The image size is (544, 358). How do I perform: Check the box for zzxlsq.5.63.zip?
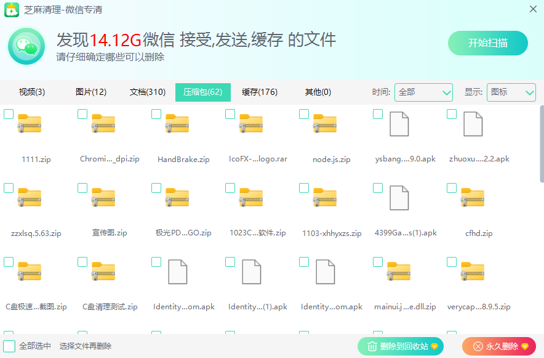pos(9,188)
